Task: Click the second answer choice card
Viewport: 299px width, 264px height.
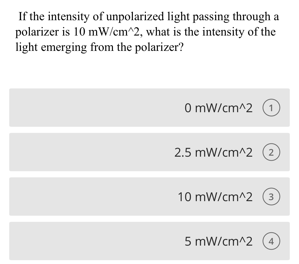Action: coord(149,152)
